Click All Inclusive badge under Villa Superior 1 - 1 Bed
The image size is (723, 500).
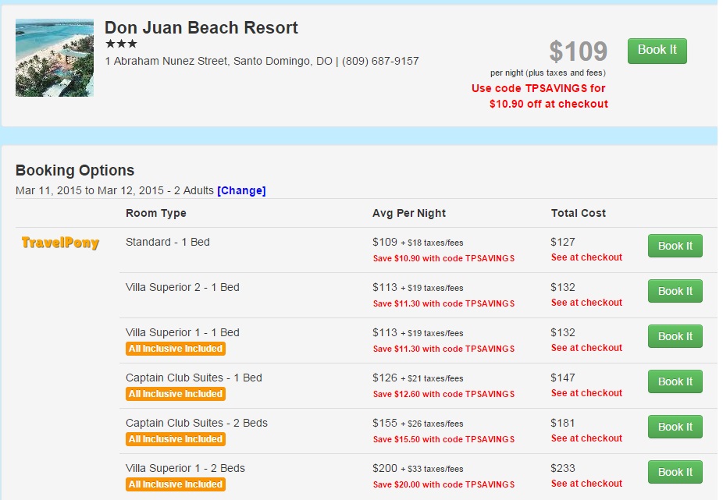tap(176, 349)
